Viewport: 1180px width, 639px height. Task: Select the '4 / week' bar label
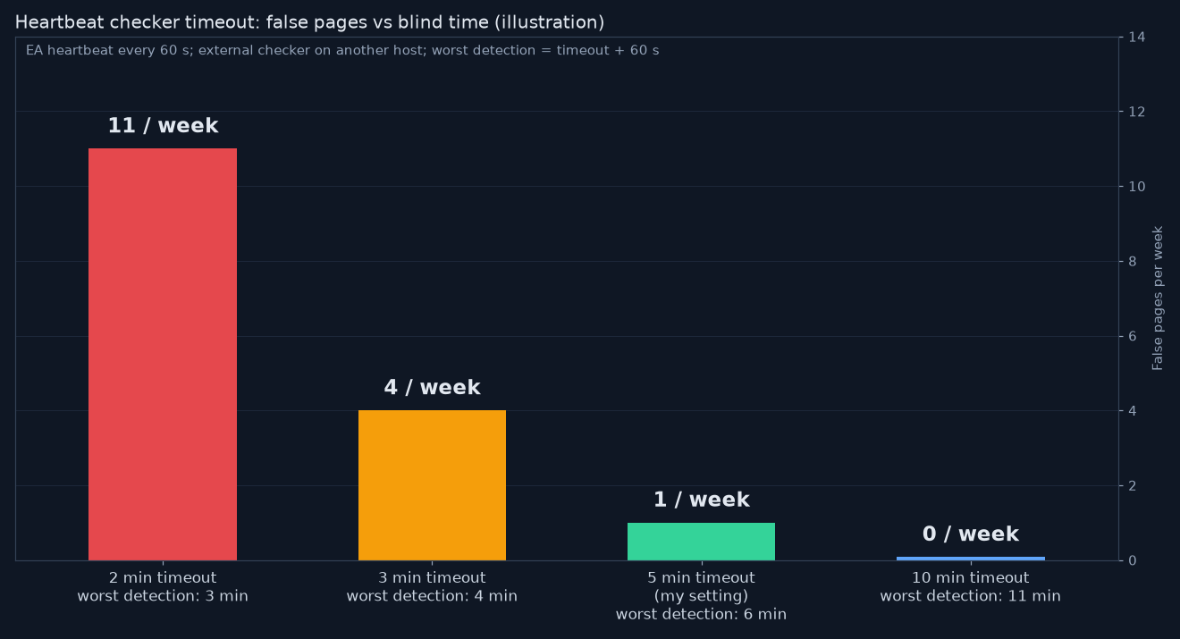click(x=432, y=388)
